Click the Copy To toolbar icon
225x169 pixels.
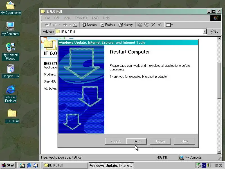tap(147, 25)
